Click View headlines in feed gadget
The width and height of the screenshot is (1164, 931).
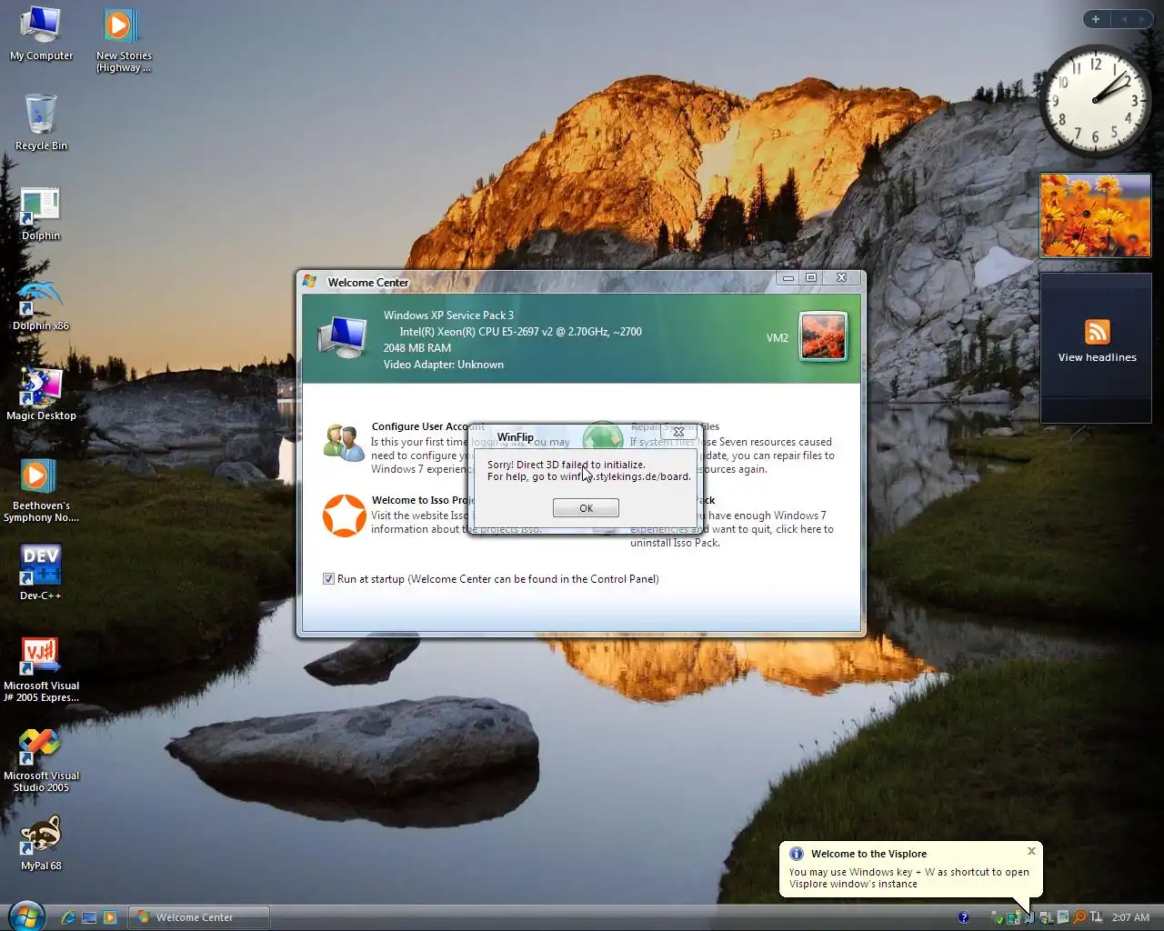(x=1097, y=357)
